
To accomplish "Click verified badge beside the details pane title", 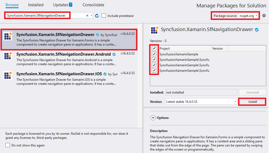I will 257,30.
